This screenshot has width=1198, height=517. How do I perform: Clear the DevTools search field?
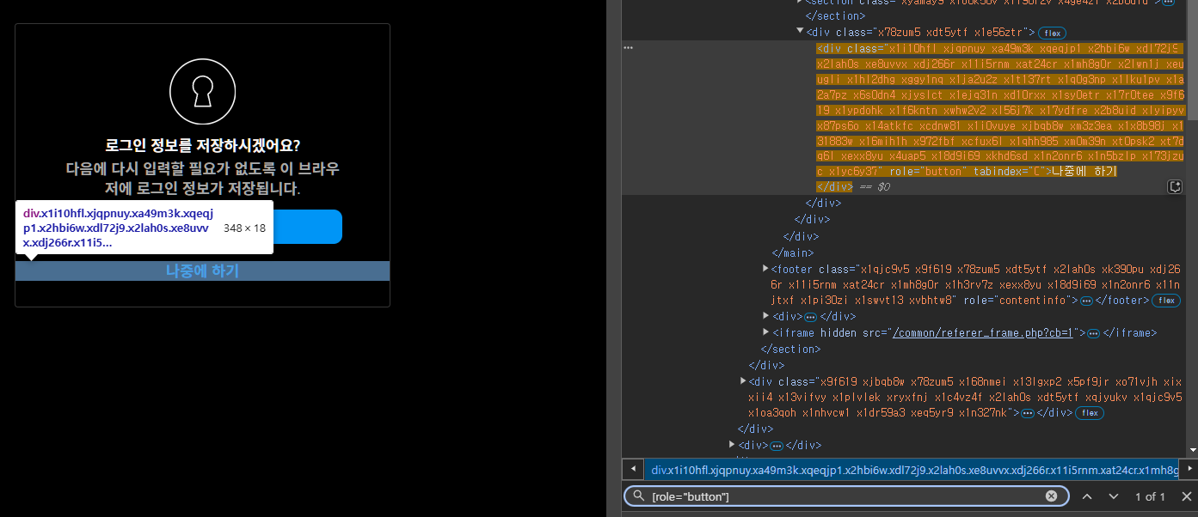(x=1051, y=496)
